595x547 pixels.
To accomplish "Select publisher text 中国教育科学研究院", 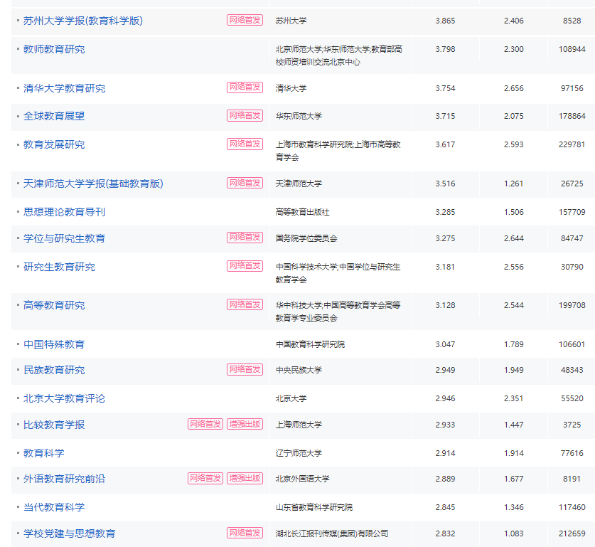I will pyautogui.click(x=310, y=344).
